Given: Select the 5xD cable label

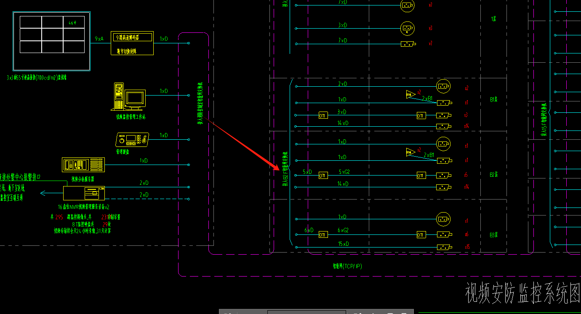Looking at the screenshot, I should coord(307,172).
